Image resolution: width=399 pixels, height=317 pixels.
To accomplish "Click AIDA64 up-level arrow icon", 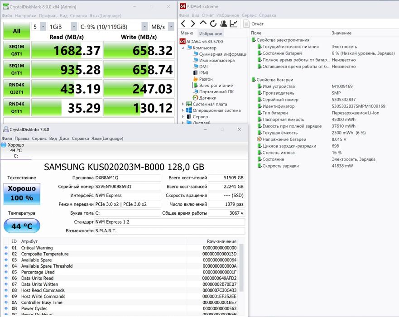I will (203, 23).
